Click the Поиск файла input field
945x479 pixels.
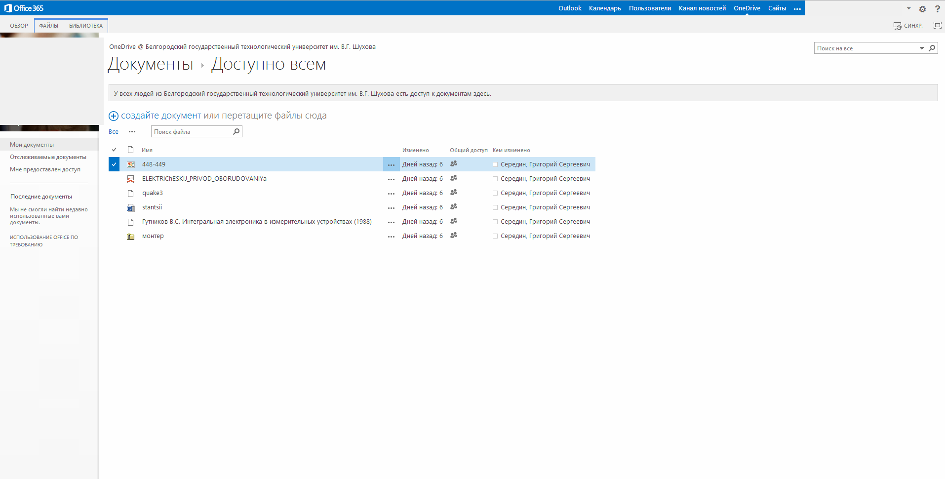point(192,131)
